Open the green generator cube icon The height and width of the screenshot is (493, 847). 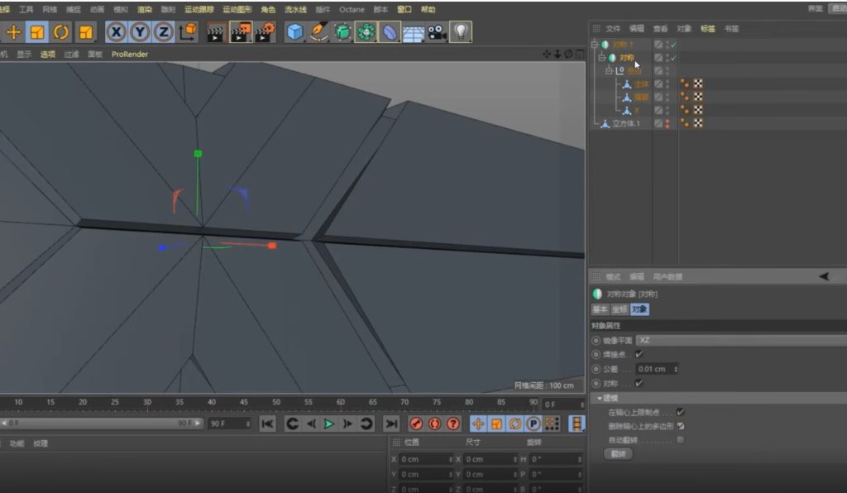point(342,32)
